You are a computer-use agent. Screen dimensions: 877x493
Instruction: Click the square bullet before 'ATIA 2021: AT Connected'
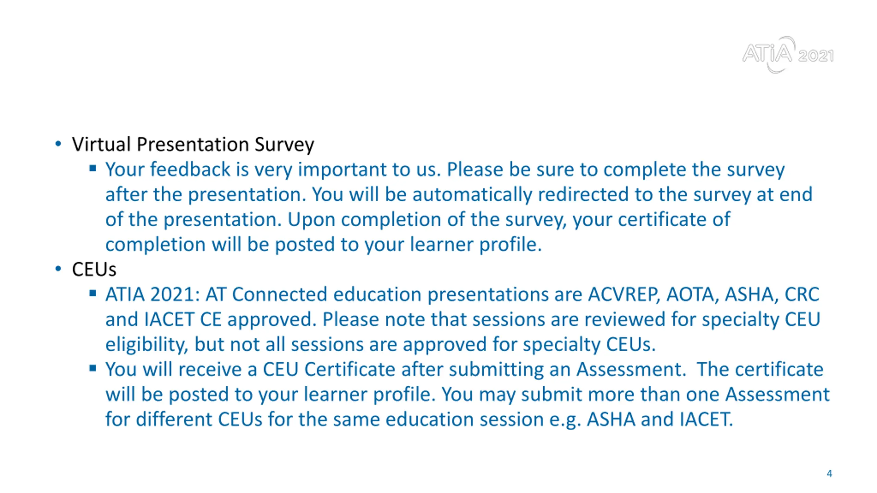click(x=93, y=293)
